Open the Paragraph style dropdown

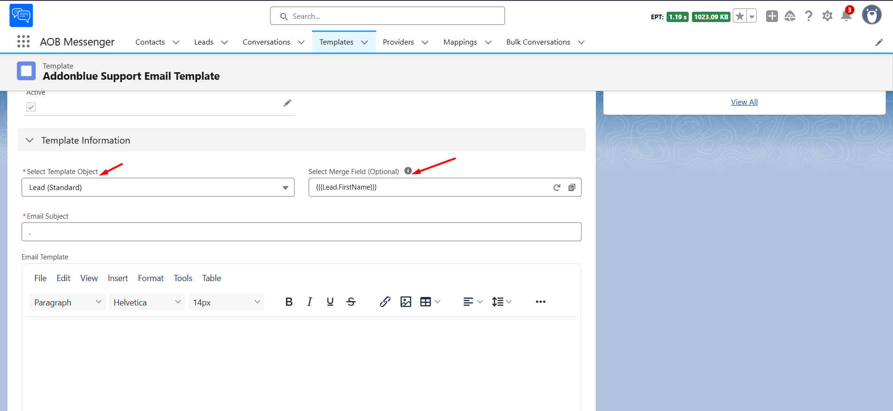coord(68,302)
